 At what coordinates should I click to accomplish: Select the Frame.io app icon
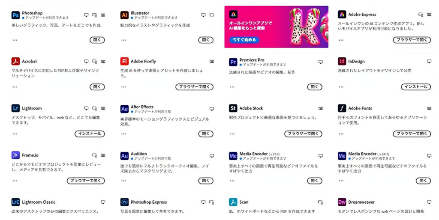(16, 155)
